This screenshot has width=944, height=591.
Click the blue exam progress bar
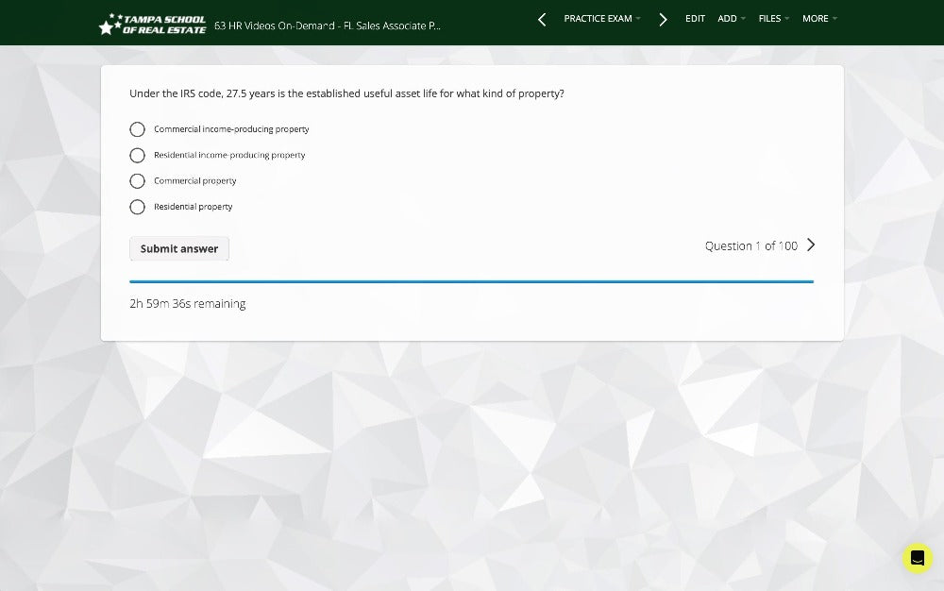471,281
